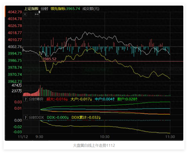Click the DDX累计 value label

[x=86, y=117]
